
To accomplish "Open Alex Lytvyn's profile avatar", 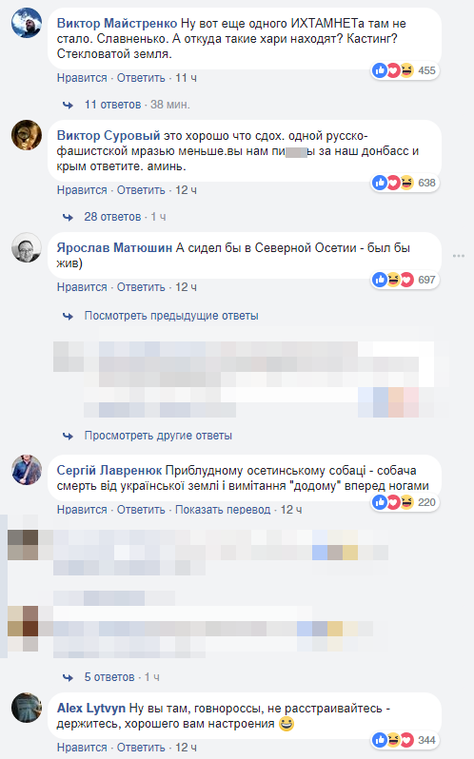I will click(x=27, y=708).
